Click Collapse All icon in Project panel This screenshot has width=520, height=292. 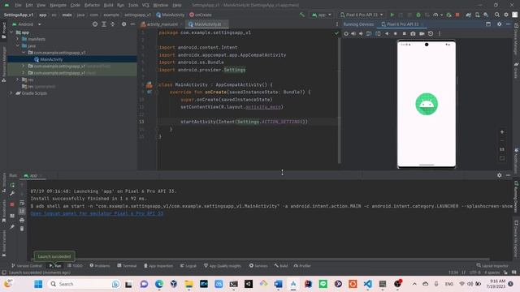coord(113,24)
